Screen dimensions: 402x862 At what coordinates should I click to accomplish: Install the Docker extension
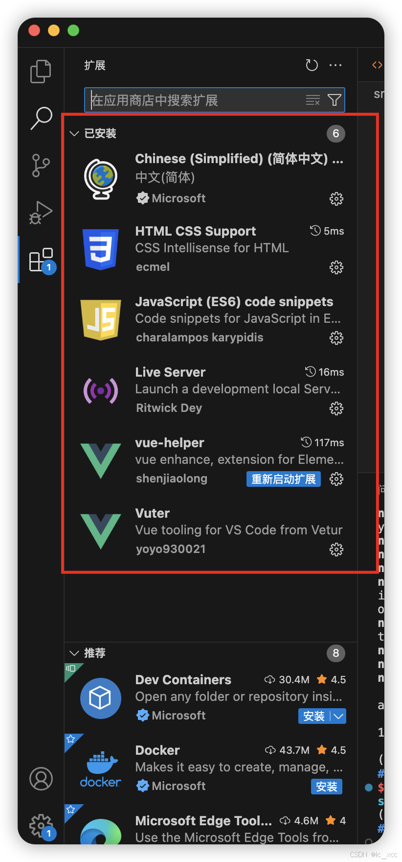(x=327, y=787)
